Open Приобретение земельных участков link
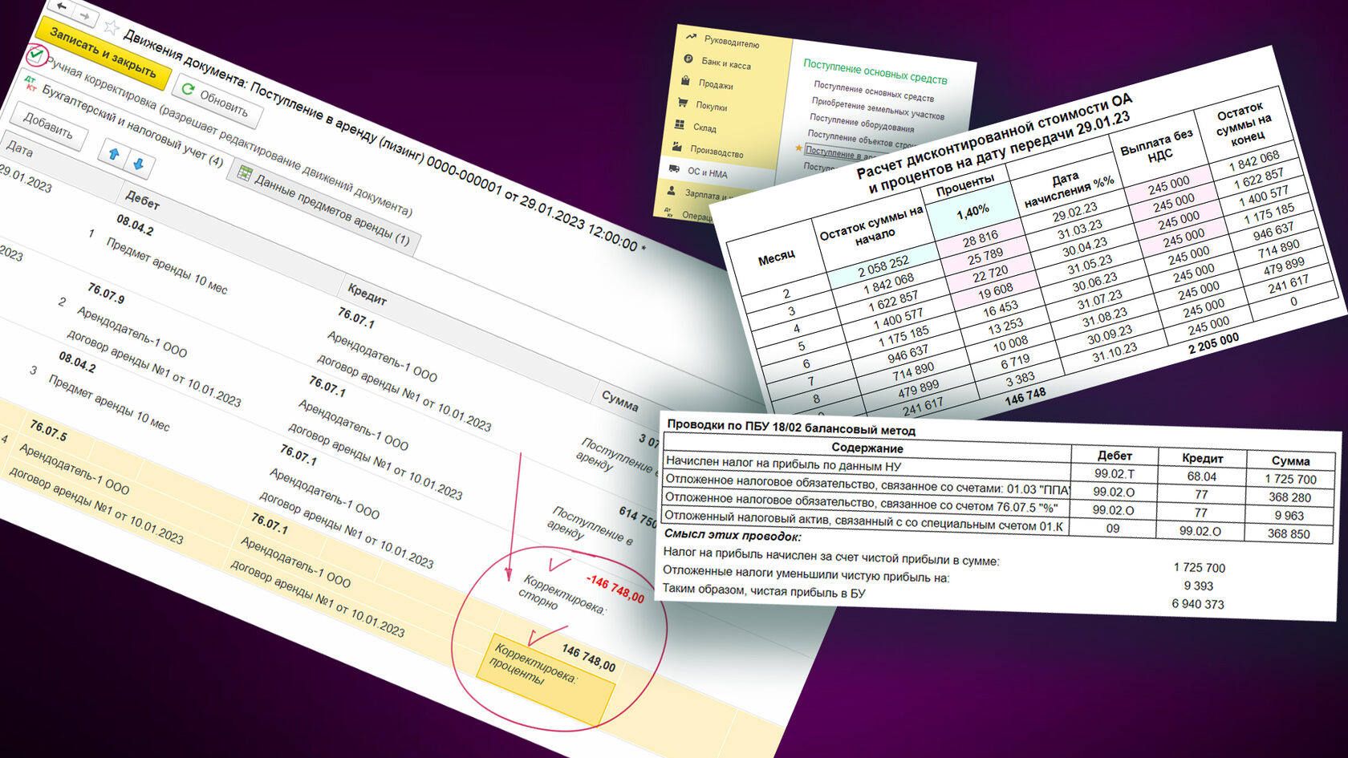Screen dimensions: 1348x758 point(877,108)
